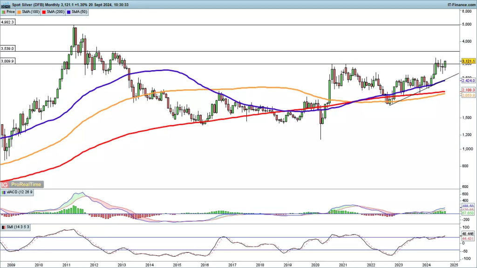The image size is (477, 268).
Task: Click the SMA (50) indicator legend icon
Action: pyautogui.click(x=69, y=12)
